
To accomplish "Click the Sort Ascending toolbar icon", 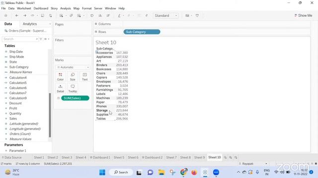I will (100, 15).
